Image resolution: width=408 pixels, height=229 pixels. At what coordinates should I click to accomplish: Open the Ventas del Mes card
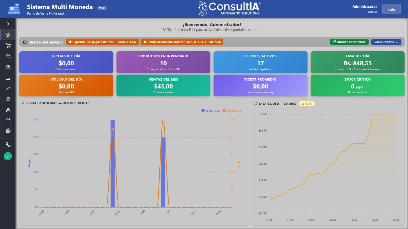163,85
